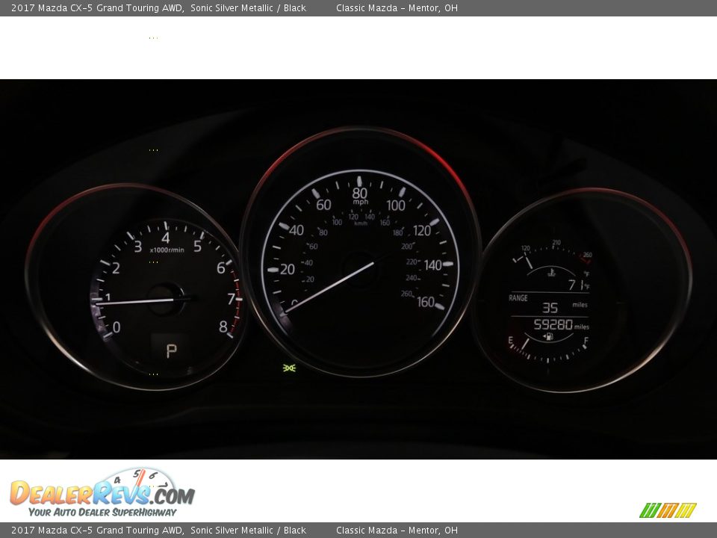Click the gear position P indicator
The image size is (717, 538).
point(171,351)
